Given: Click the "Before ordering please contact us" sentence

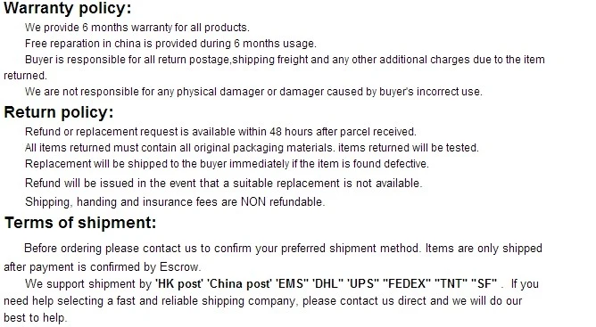Looking at the screenshot, I should (222, 249).
